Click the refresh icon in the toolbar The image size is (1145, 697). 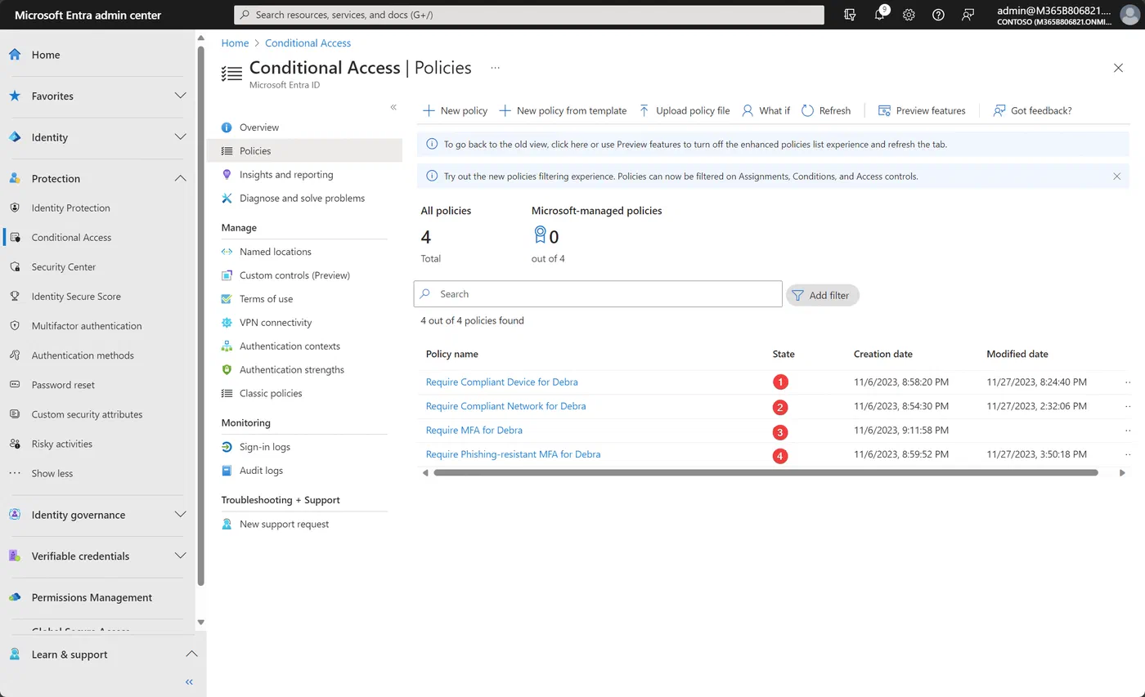click(x=807, y=110)
